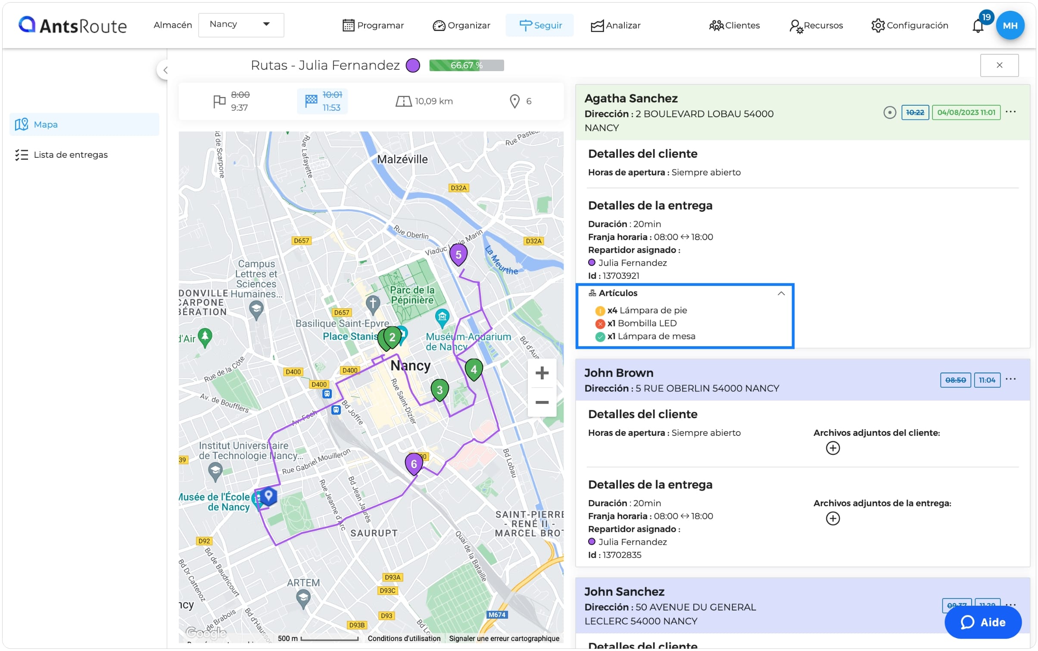Click Julia Fernandez purple dot under John Brown

coord(592,541)
